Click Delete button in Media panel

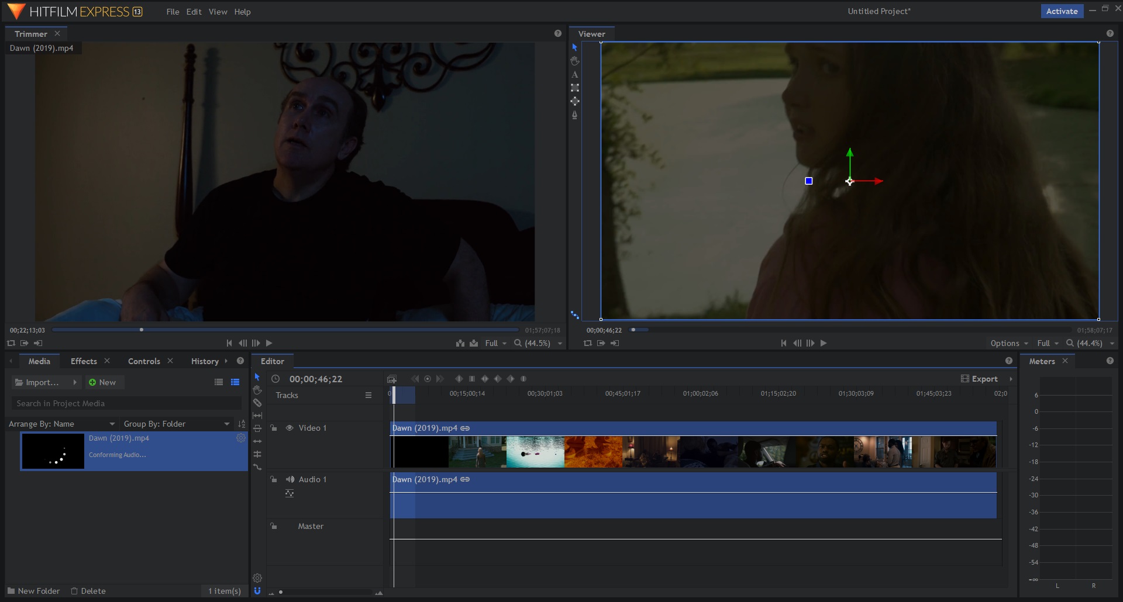88,591
